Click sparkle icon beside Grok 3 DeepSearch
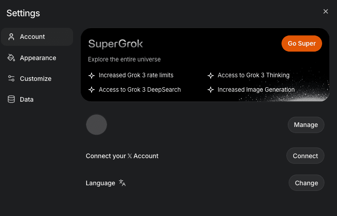Screen dimensions: 337x216 tap(92, 89)
